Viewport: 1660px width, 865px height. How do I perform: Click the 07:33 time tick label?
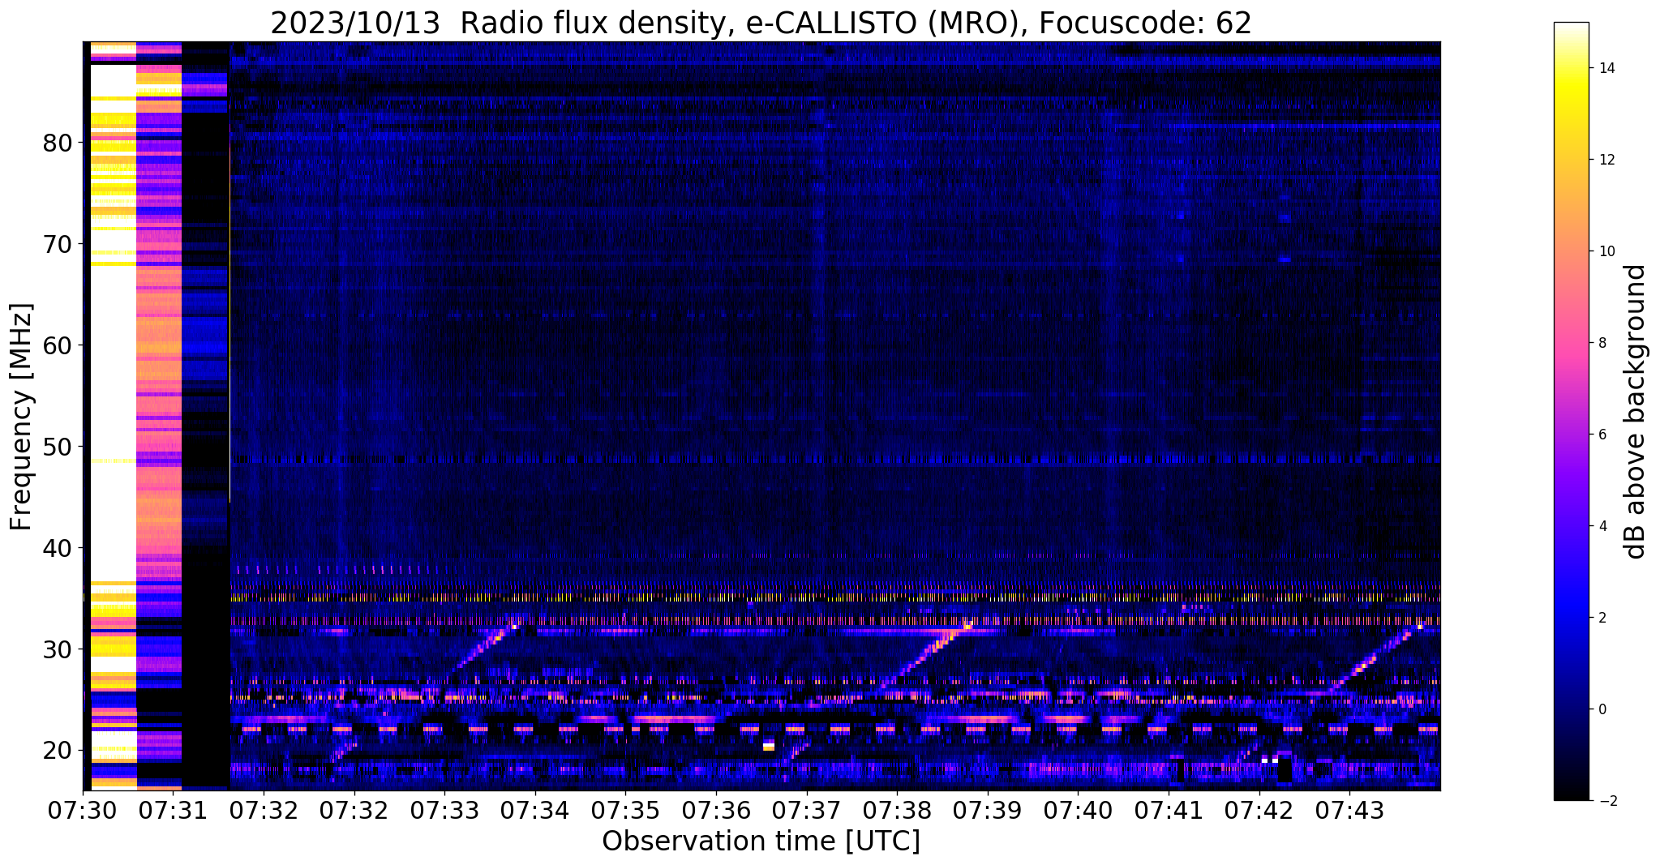[x=444, y=810]
